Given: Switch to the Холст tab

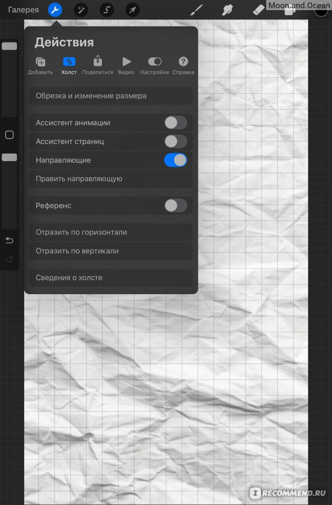Looking at the screenshot, I should 69,66.
